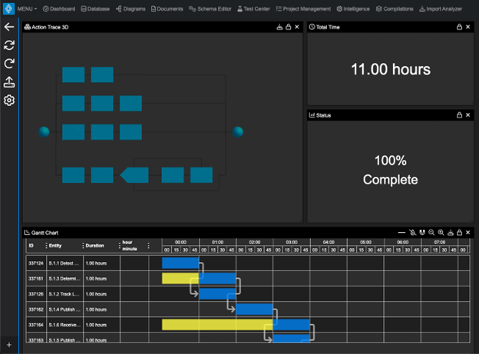The image size is (479, 354).
Task: Open the MENU dropdown
Action: (x=27, y=9)
